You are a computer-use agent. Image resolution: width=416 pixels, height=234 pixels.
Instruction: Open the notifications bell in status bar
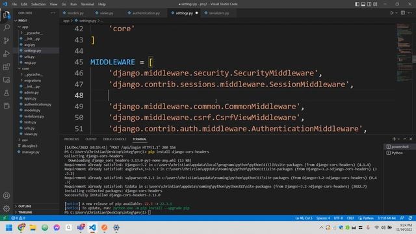coord(410,218)
